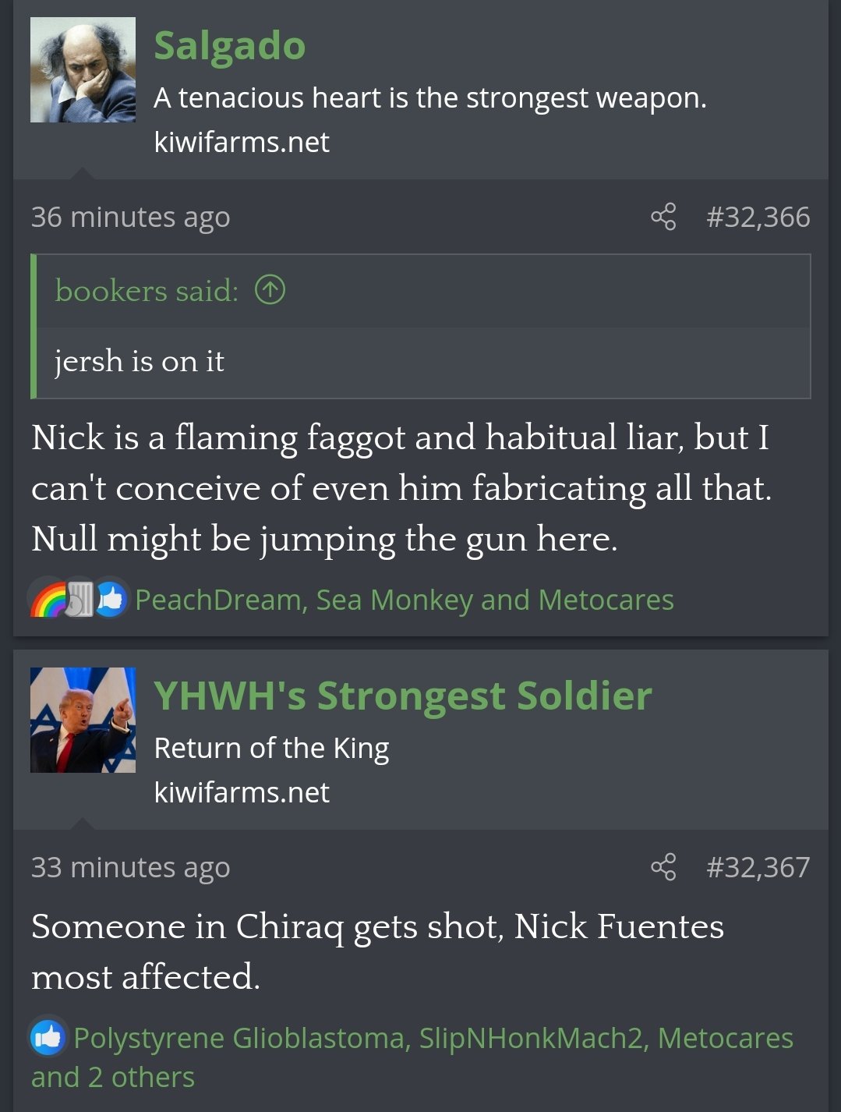The width and height of the screenshot is (841, 1112).
Task: View reactions list by PeachDream, Sea Monkey
Action: coord(404,600)
